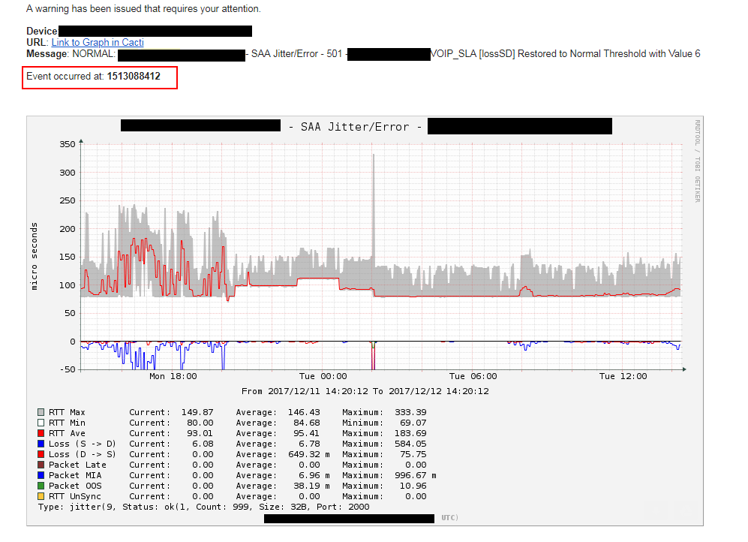Open the Link to Graph in Cacti hyperlink
Viewport: 748px width, 542px height.
pyautogui.click(x=97, y=42)
